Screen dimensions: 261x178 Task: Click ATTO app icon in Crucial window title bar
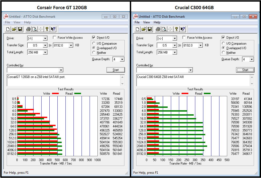(135, 16)
